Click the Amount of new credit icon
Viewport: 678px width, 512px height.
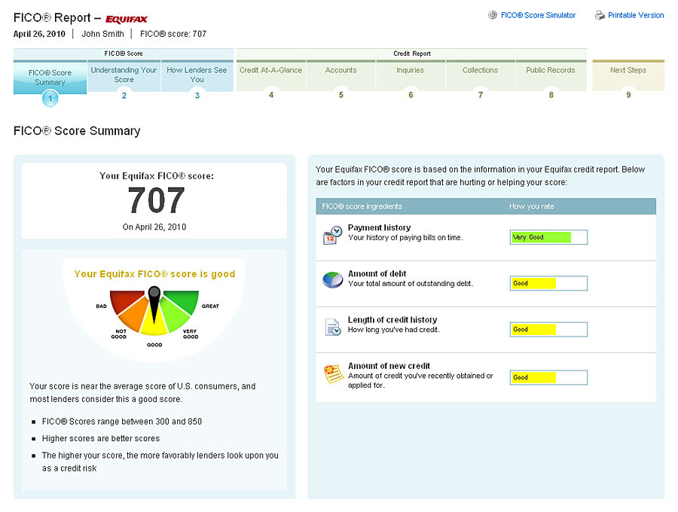334,373
